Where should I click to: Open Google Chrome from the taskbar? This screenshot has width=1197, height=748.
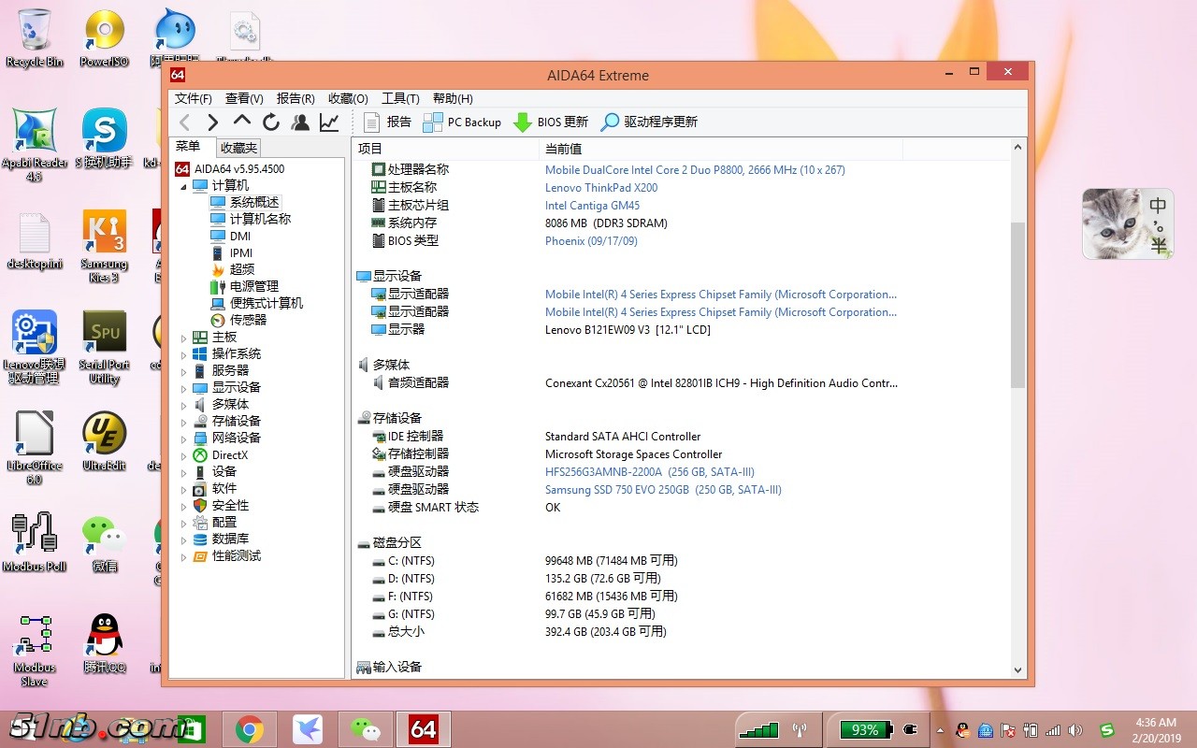click(x=249, y=729)
